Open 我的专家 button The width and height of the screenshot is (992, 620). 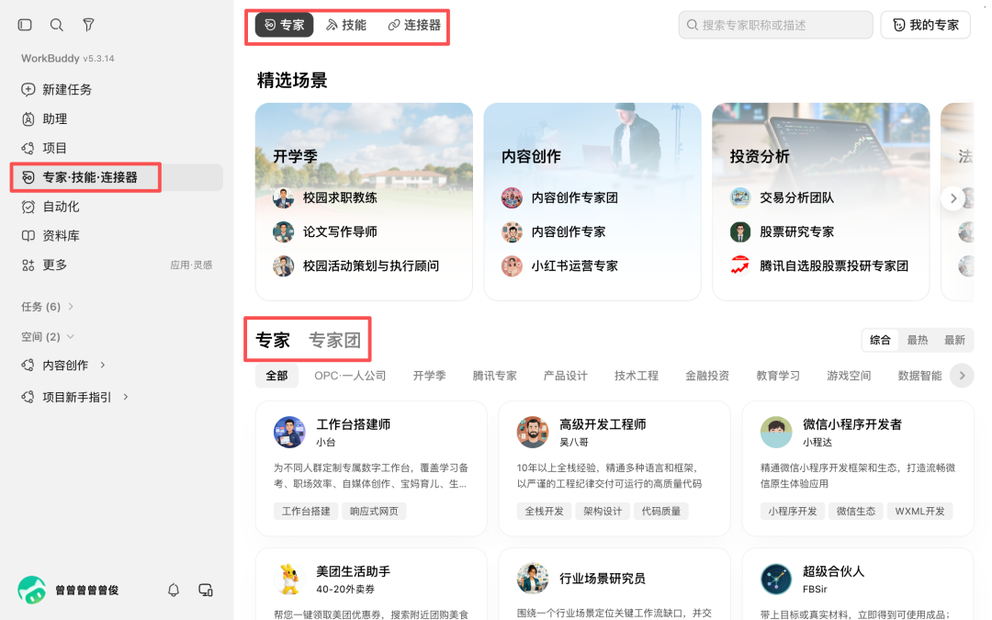[x=925, y=25]
